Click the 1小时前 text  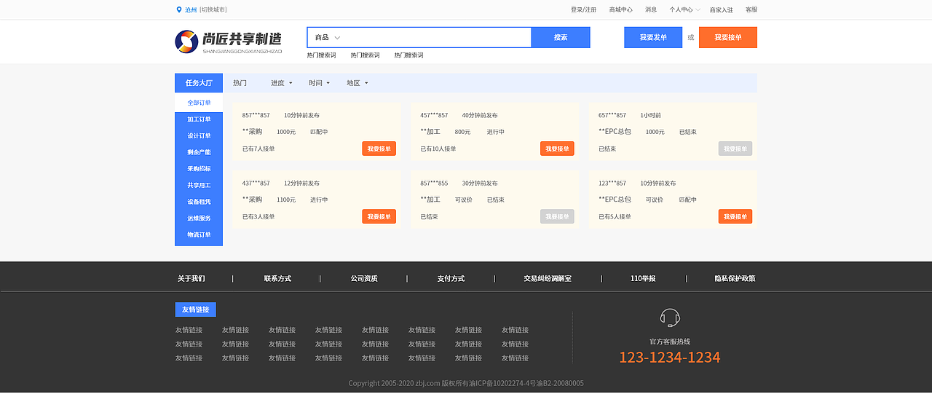pyautogui.click(x=651, y=116)
